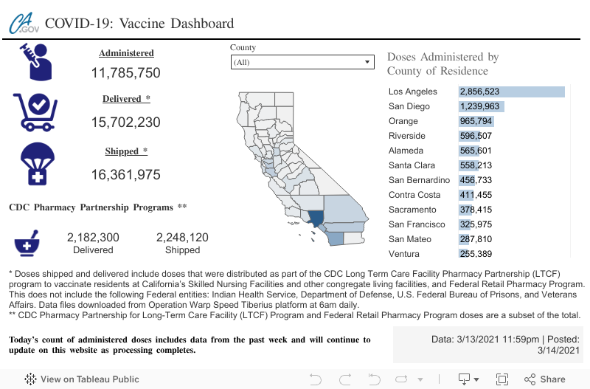Click the CA.gov logo

click(x=24, y=24)
